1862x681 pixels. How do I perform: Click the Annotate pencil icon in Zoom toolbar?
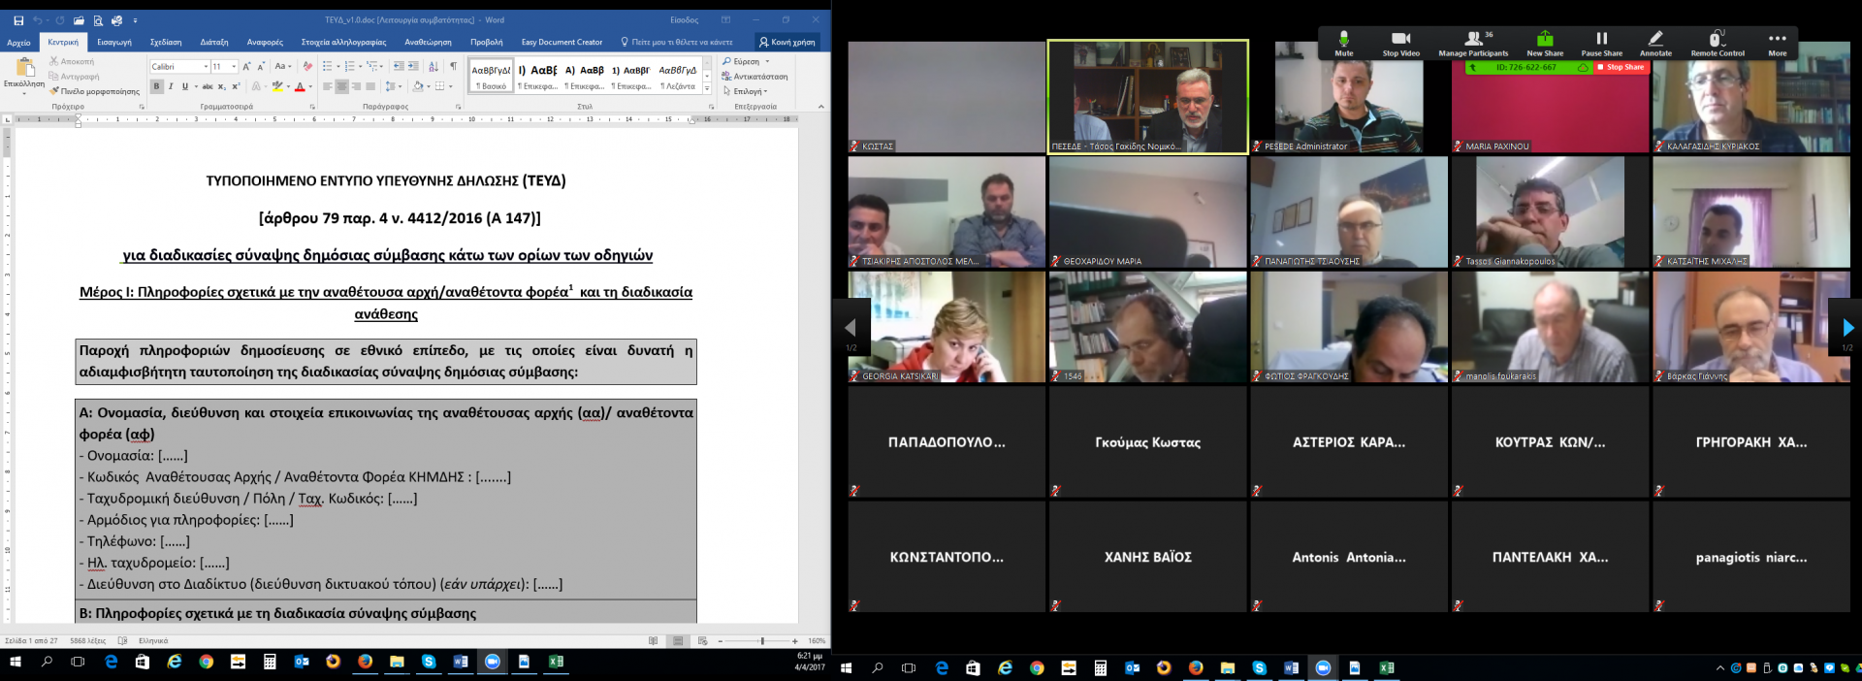(x=1655, y=40)
